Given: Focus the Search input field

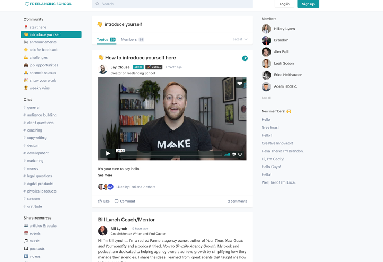Looking at the screenshot, I should (x=172, y=4).
